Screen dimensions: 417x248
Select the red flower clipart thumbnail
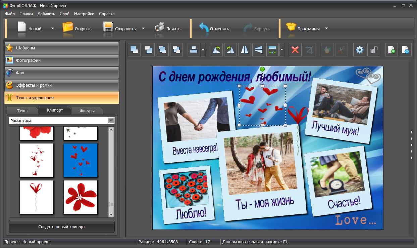click(81, 197)
